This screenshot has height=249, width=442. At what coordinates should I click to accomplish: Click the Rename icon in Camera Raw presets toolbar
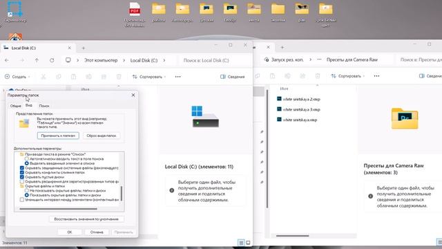pos(287,76)
